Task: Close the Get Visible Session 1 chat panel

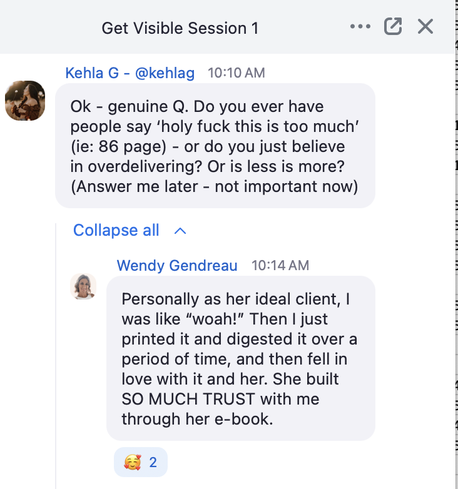Action: 425,26
